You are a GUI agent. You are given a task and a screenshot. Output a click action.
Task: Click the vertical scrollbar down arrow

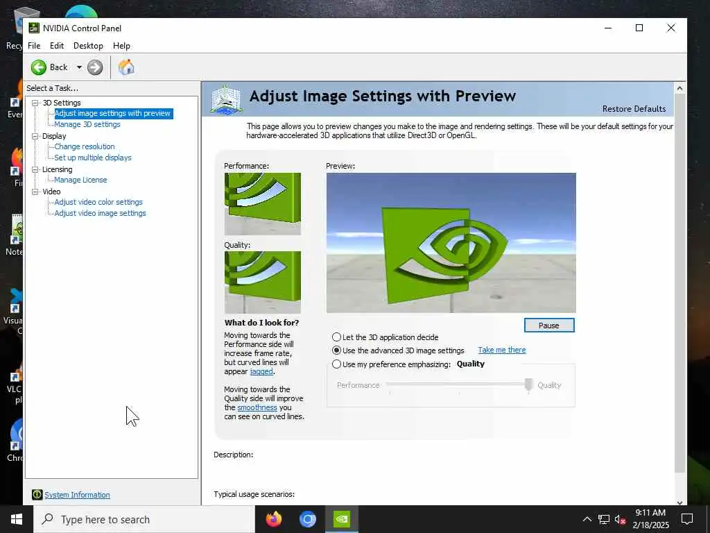point(679,502)
